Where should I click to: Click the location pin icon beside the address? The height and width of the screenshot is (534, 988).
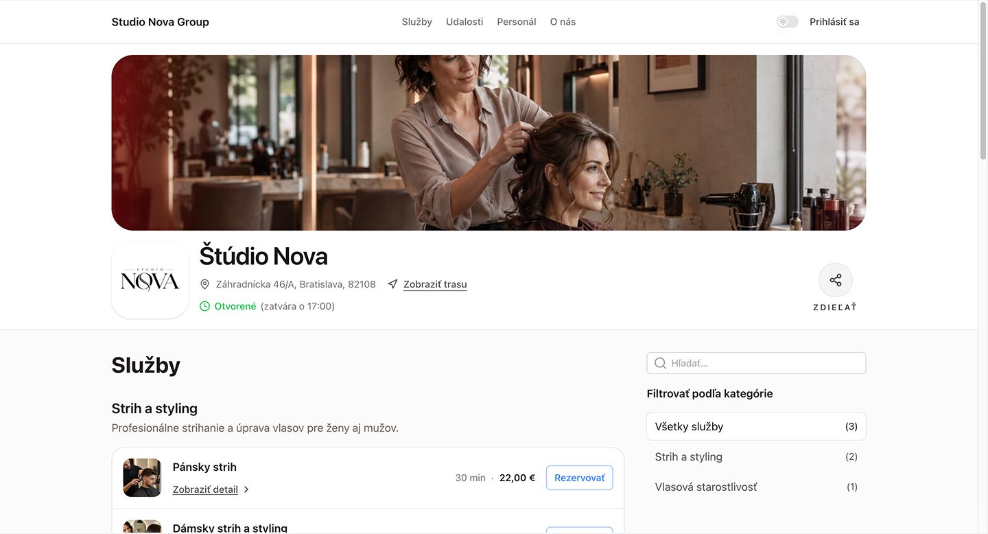coord(204,284)
